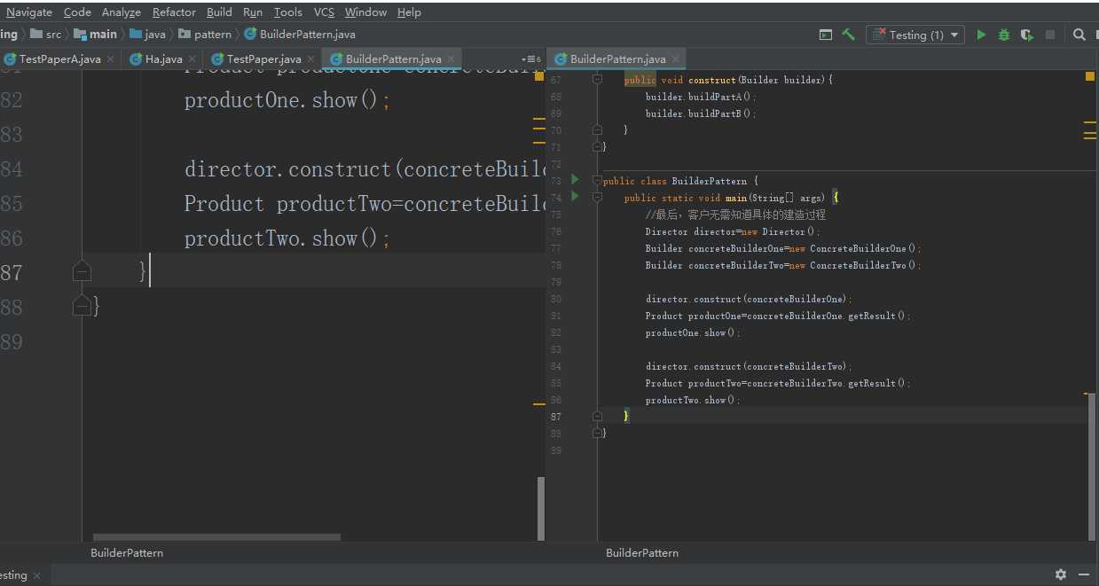
Task: Open the Help menu
Action: click(409, 12)
